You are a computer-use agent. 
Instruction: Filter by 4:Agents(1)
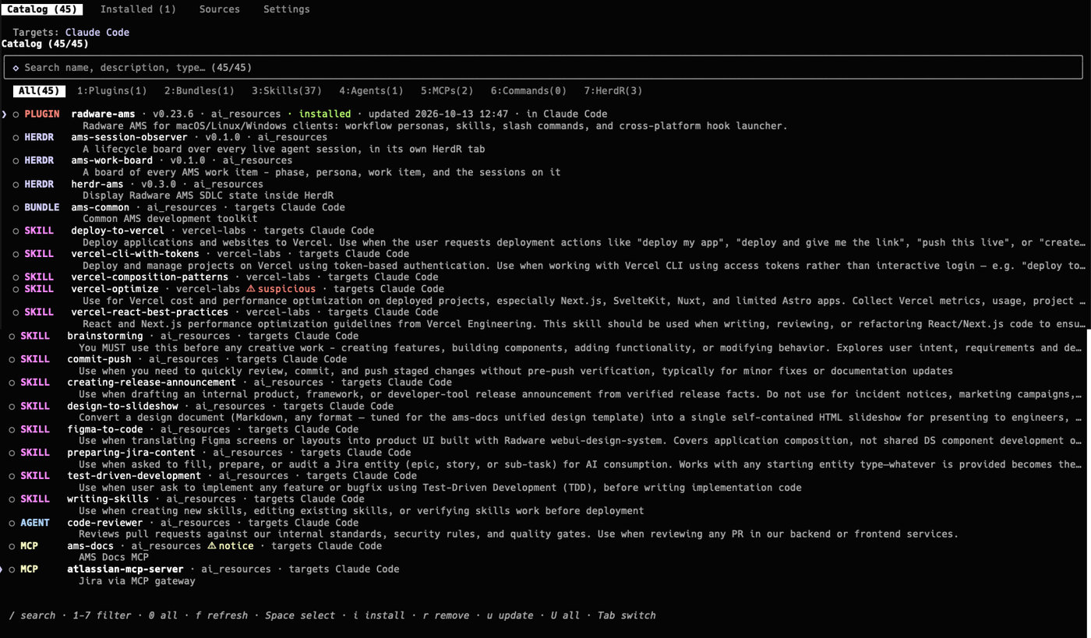(x=371, y=91)
